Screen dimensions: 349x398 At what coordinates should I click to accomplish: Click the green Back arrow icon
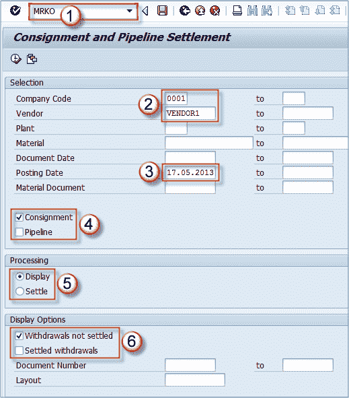[x=185, y=11]
